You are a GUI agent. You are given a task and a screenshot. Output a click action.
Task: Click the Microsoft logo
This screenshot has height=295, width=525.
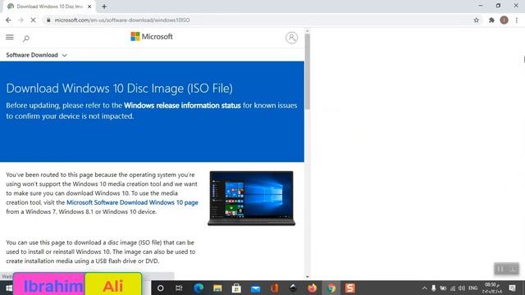tap(152, 36)
